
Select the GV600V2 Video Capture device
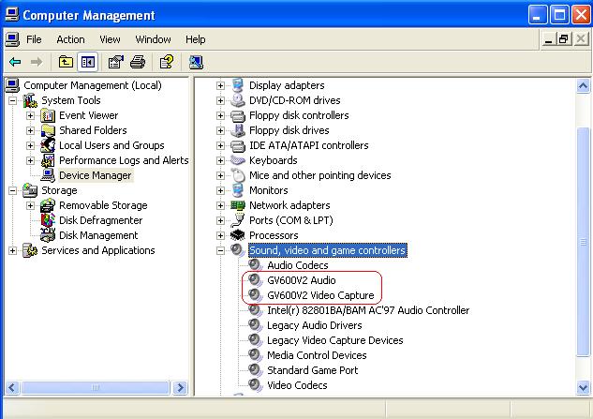pos(320,295)
